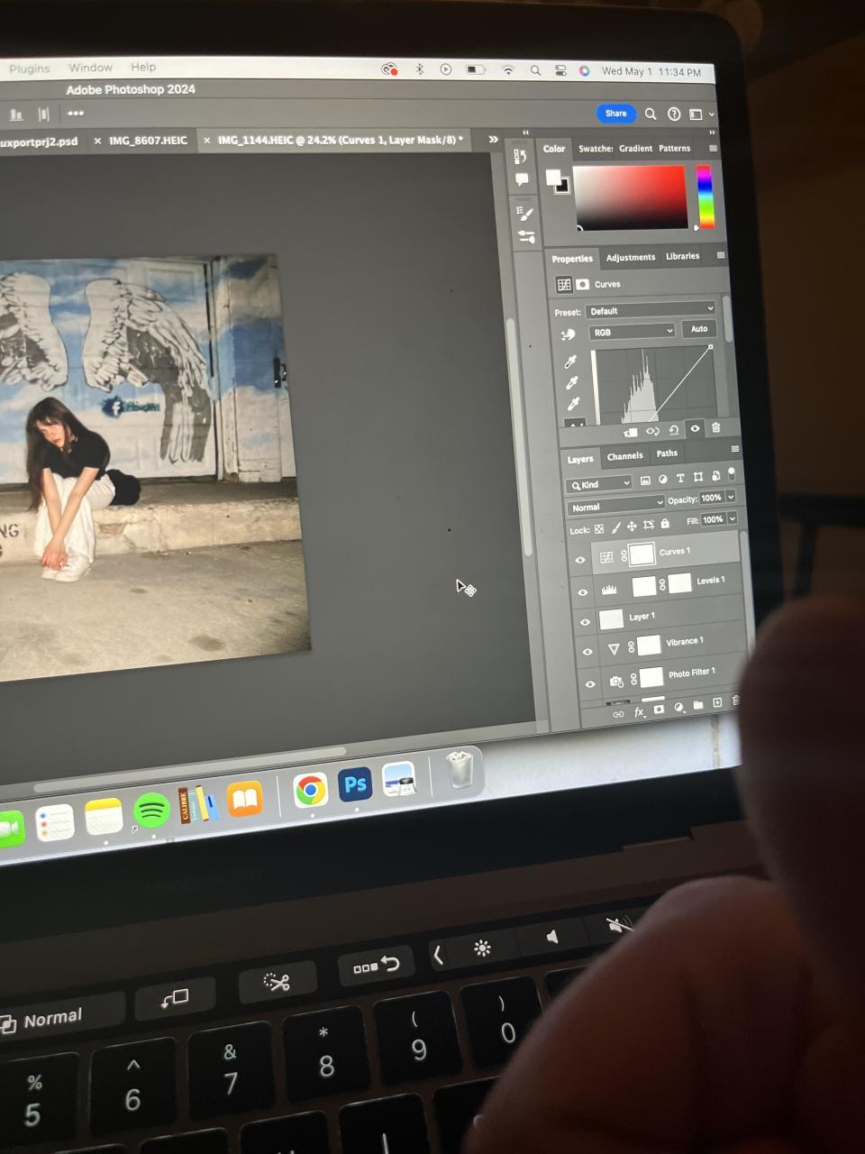Hide the Vibrance 1 layer
The image size is (865, 1154).
587,652
